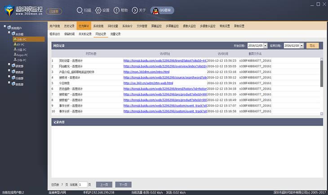Click the 所有用户 group icon
Viewport: 328px width, 195px height.
pyautogui.click(x=9, y=27)
